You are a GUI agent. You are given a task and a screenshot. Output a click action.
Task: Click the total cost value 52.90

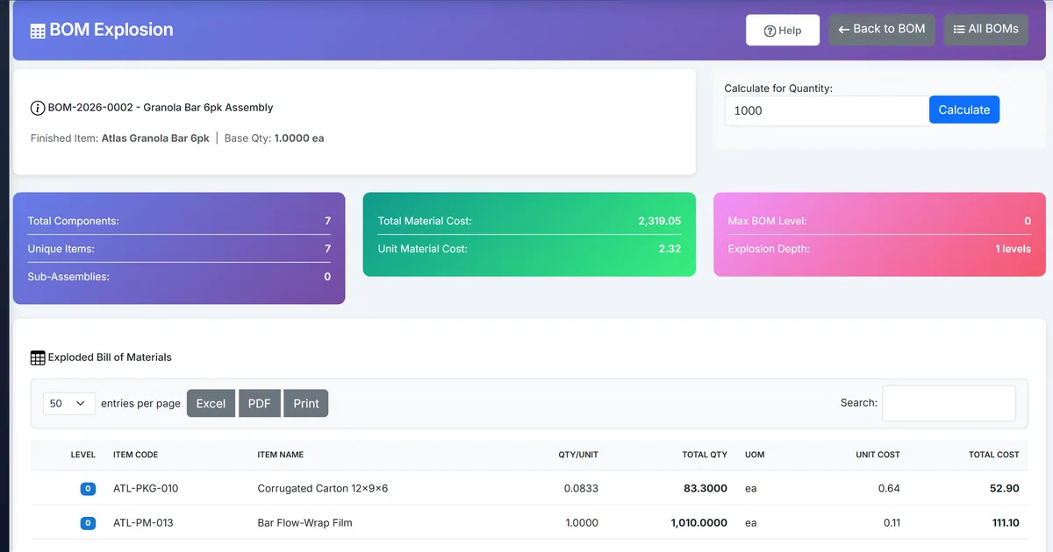(x=1003, y=488)
